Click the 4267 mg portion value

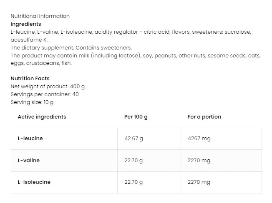(x=199, y=139)
